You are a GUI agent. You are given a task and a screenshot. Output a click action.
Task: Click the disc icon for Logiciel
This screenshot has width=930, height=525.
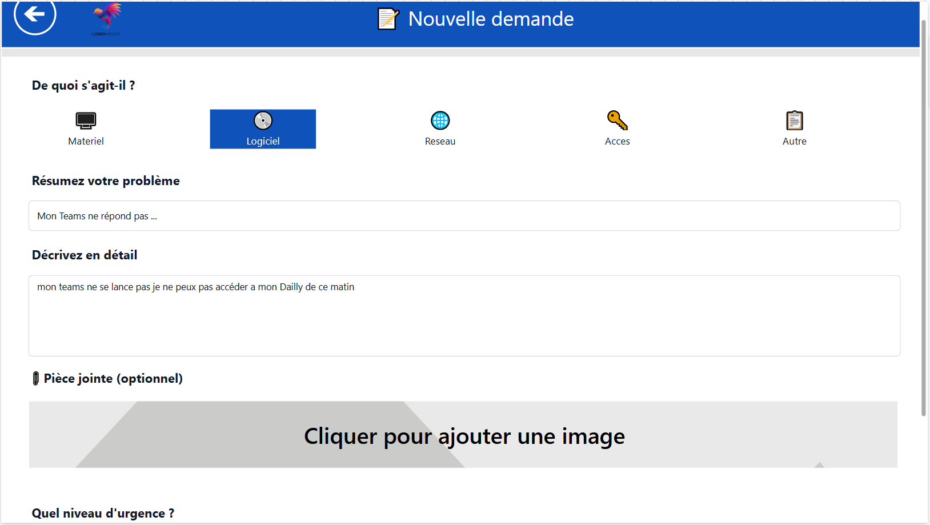pos(263,121)
